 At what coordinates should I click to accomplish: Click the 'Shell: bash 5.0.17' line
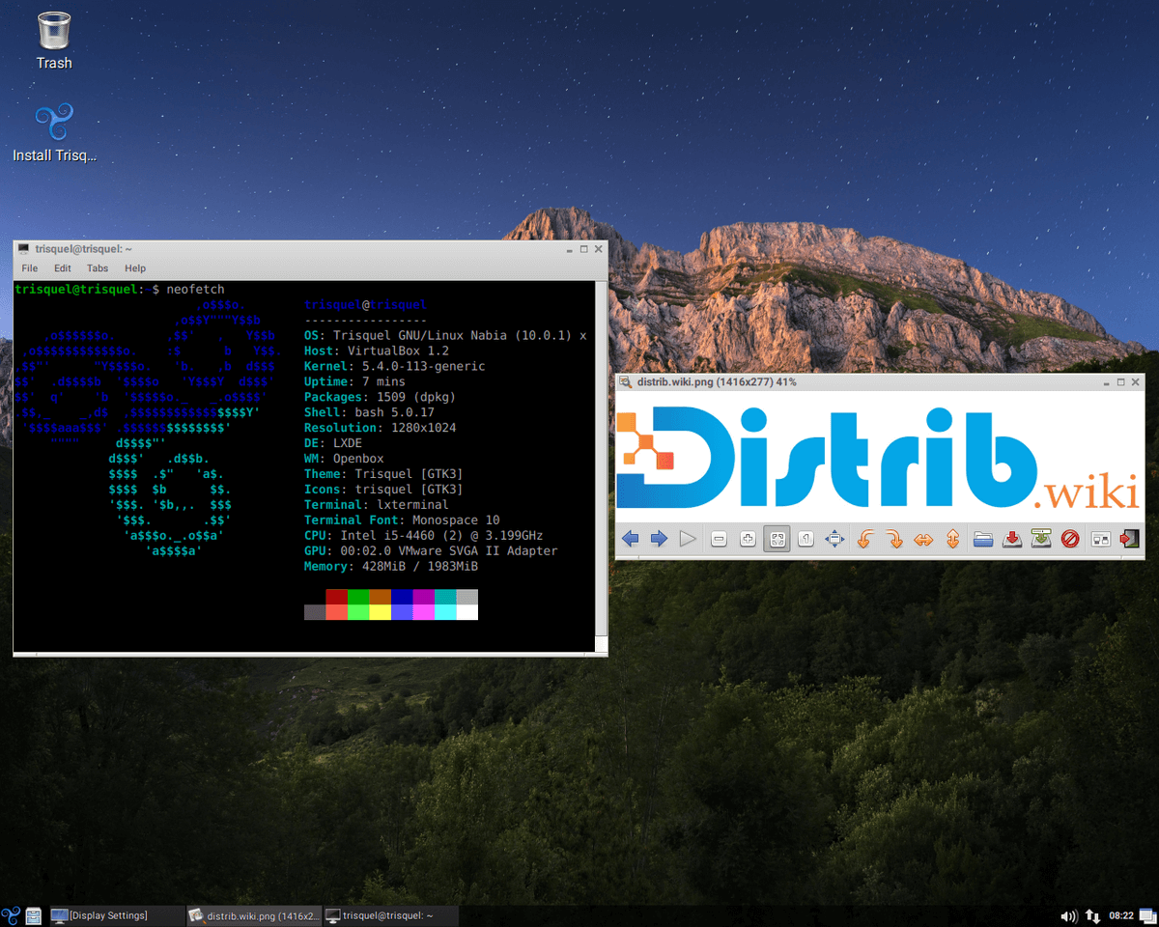click(369, 412)
